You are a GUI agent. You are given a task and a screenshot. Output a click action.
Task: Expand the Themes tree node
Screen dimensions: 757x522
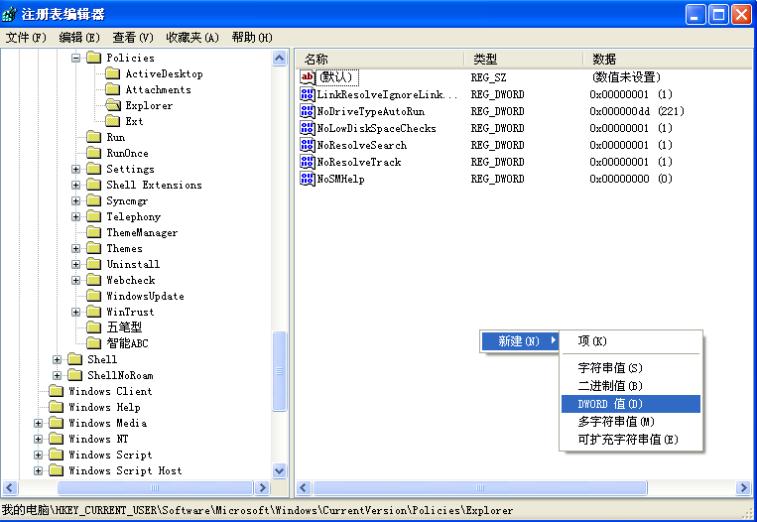75,249
